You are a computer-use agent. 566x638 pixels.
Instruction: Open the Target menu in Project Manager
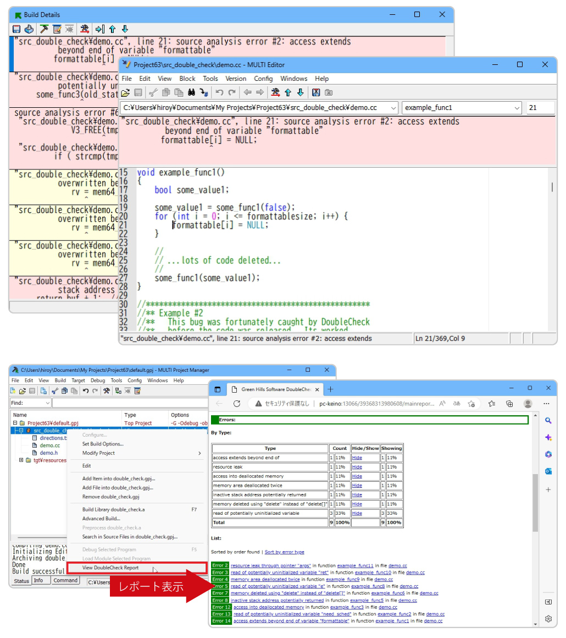coord(78,381)
